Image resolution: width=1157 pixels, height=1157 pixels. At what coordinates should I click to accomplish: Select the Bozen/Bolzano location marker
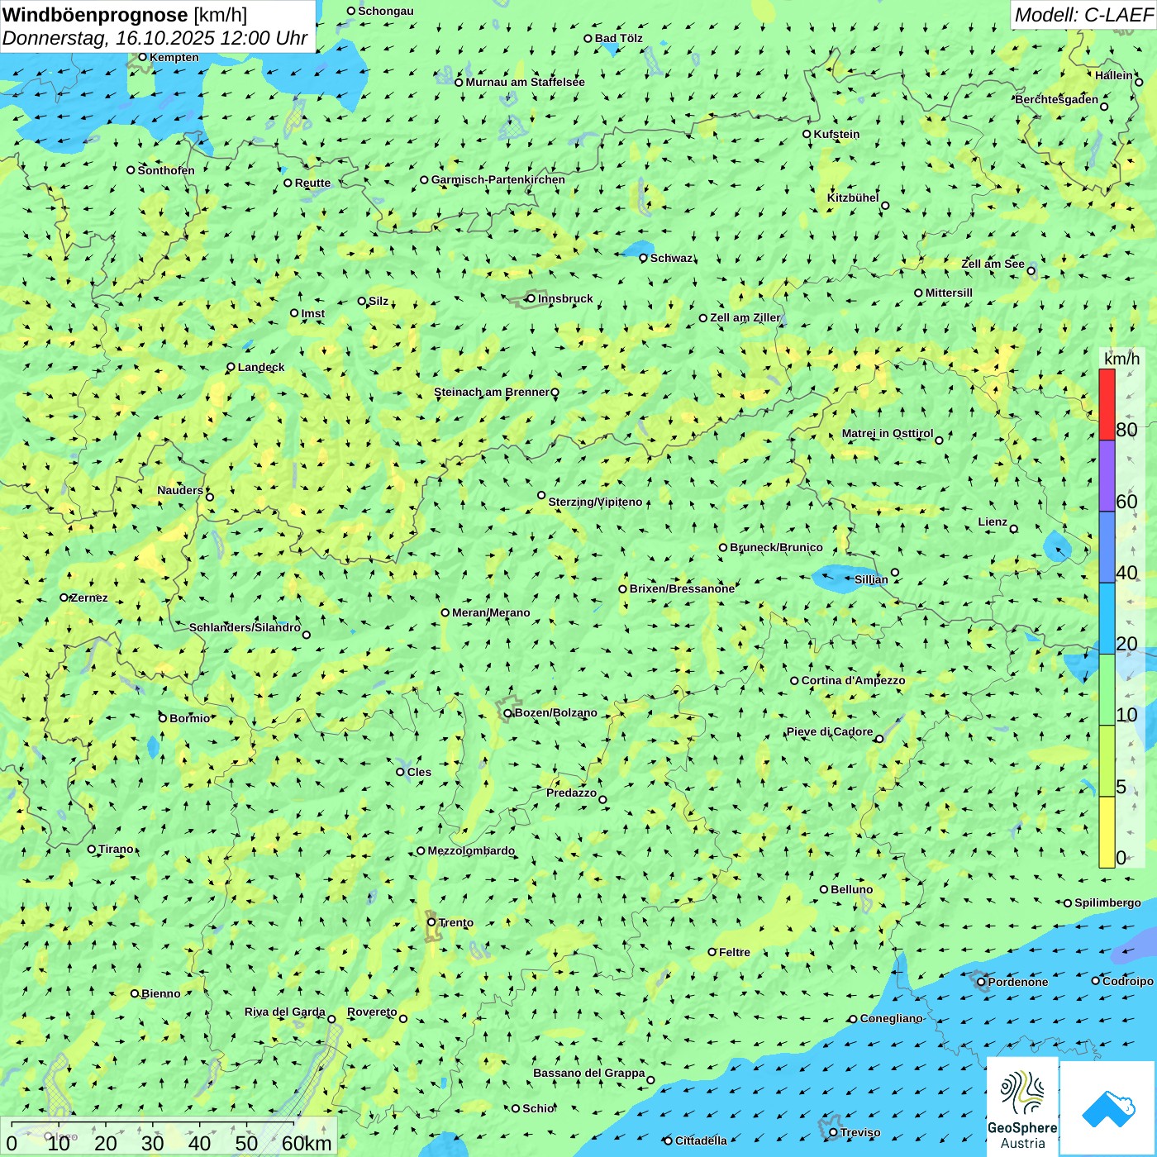507,713
